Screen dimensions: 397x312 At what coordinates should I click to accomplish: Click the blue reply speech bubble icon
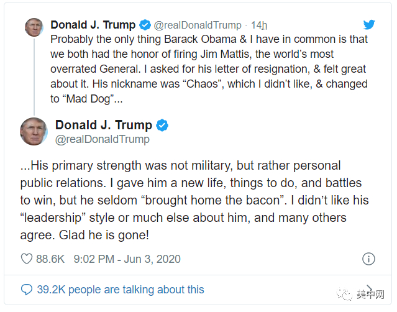pyautogui.click(x=26, y=290)
